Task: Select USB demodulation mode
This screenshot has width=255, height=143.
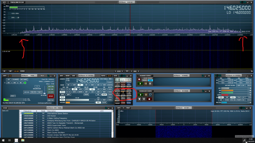Action: coord(104,85)
